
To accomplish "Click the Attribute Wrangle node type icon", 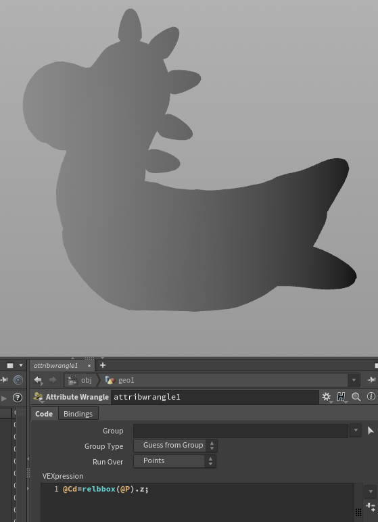I will [x=38, y=396].
